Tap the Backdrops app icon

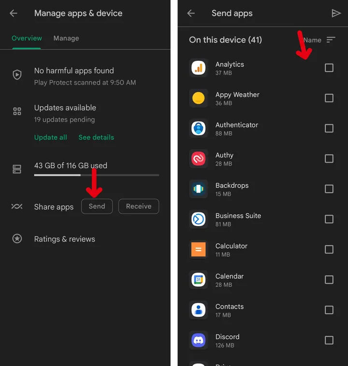[x=199, y=189]
